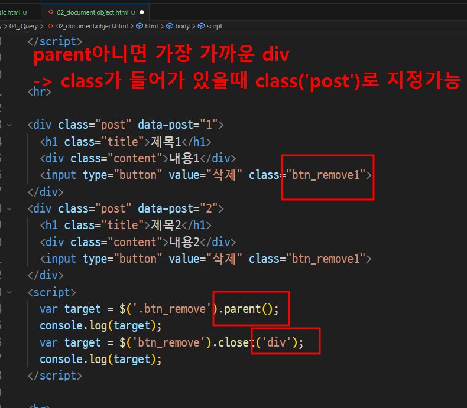
Task: Click the closing </div> after second post
Action: point(46,275)
